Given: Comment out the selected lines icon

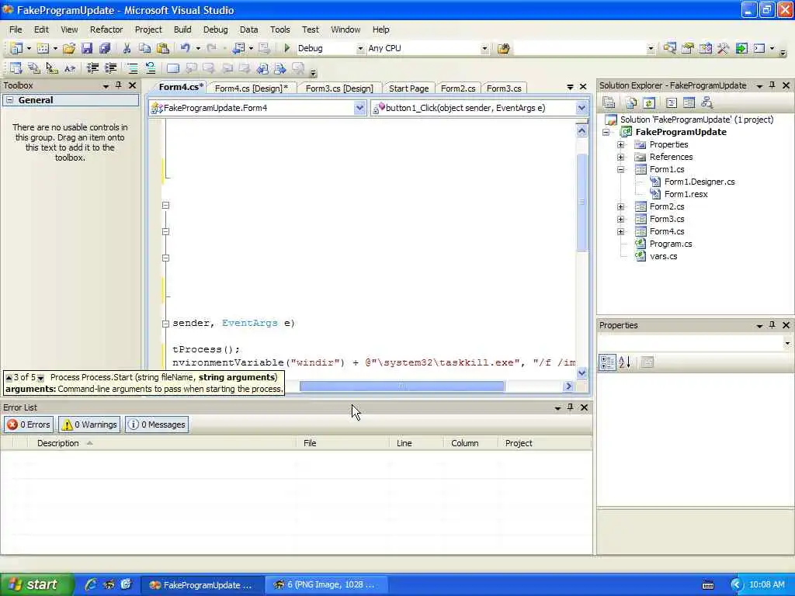Looking at the screenshot, I should click(132, 68).
